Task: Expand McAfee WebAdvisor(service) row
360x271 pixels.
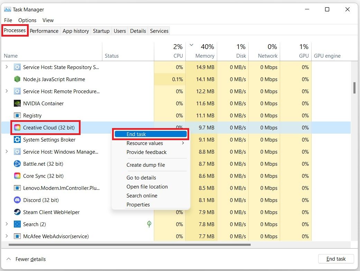Action: click(7, 236)
